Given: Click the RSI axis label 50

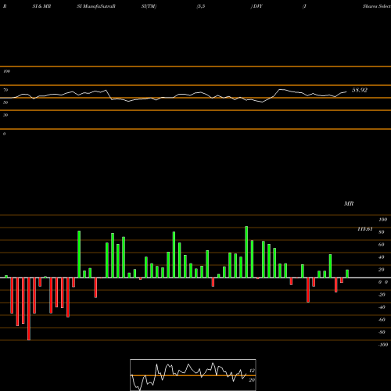Looking at the screenshot, I should pyautogui.click(x=5, y=102).
